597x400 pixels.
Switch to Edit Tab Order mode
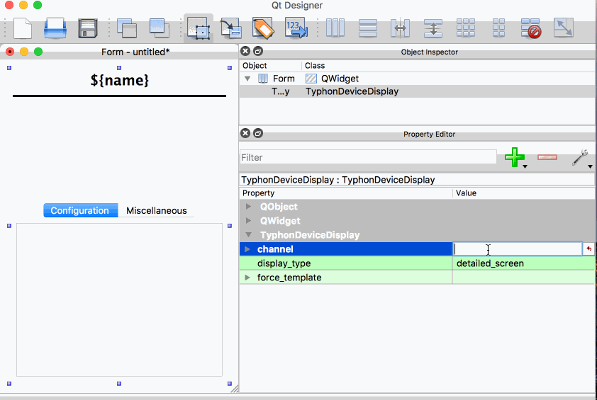tap(295, 28)
